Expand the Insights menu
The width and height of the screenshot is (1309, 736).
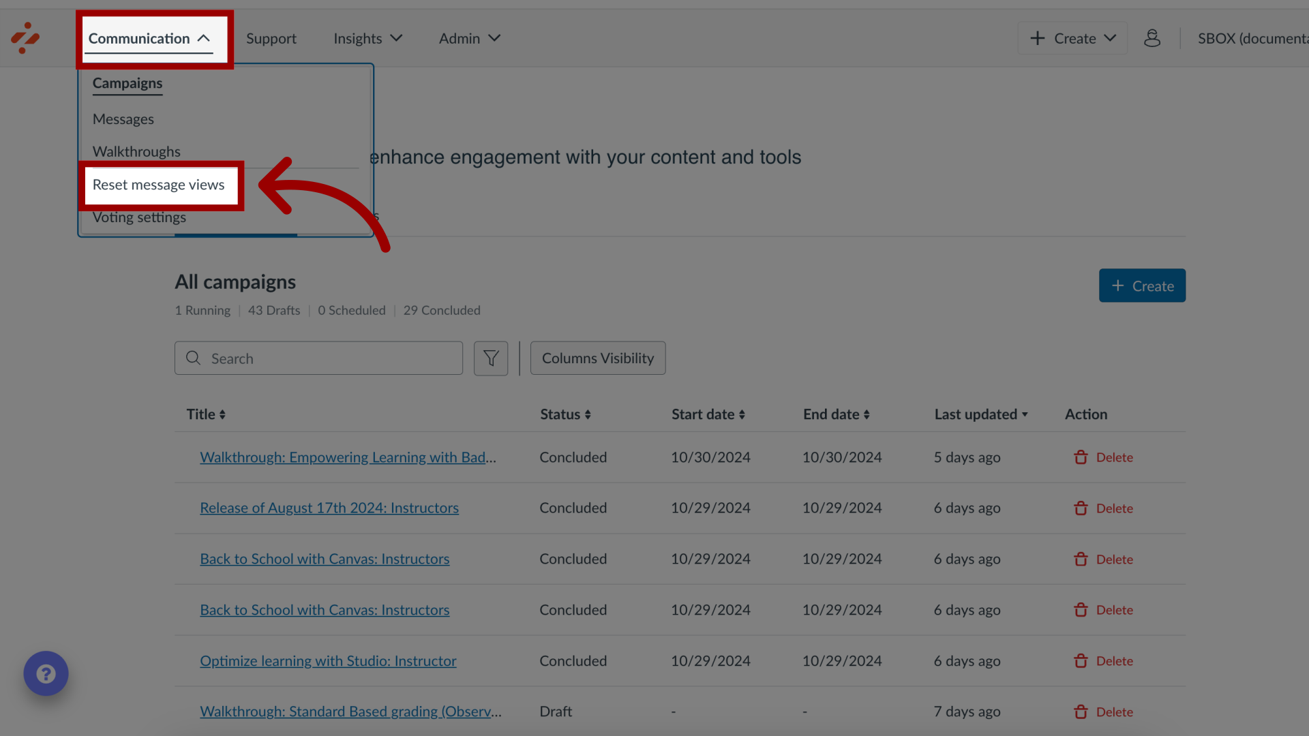[x=367, y=39]
